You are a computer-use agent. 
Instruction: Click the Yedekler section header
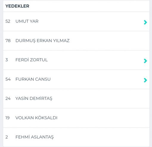tap(17, 6)
